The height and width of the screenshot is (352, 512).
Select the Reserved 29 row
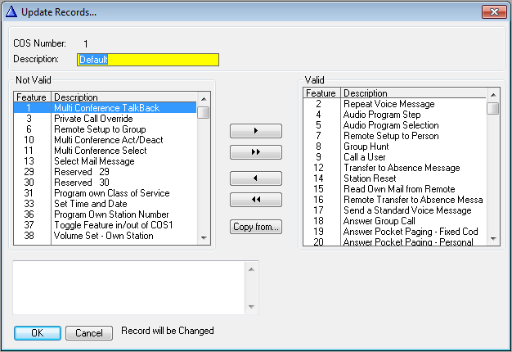tap(106, 172)
